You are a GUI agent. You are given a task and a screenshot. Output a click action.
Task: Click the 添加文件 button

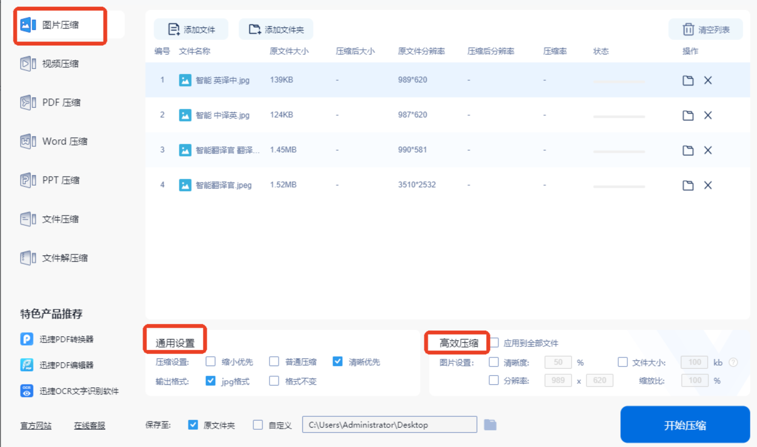click(x=191, y=29)
